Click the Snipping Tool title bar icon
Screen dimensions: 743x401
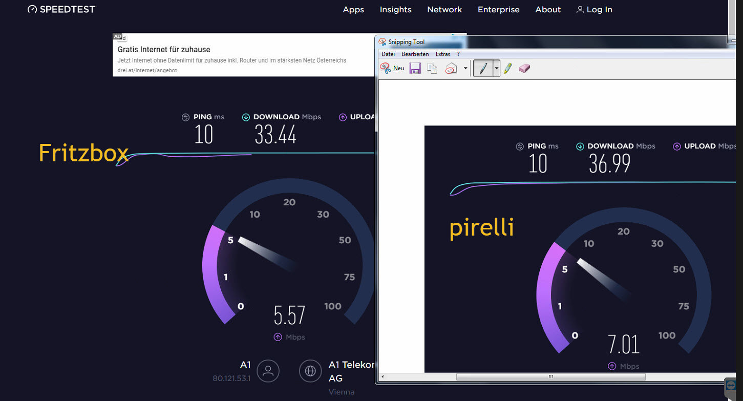point(383,42)
